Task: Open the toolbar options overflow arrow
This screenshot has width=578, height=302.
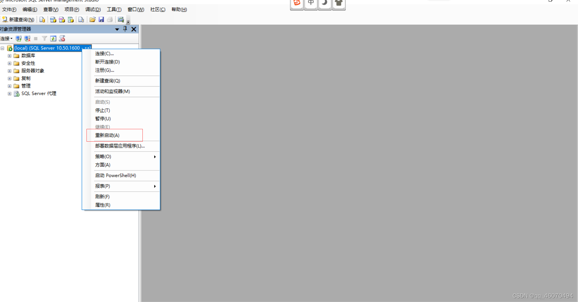Action: click(x=128, y=21)
